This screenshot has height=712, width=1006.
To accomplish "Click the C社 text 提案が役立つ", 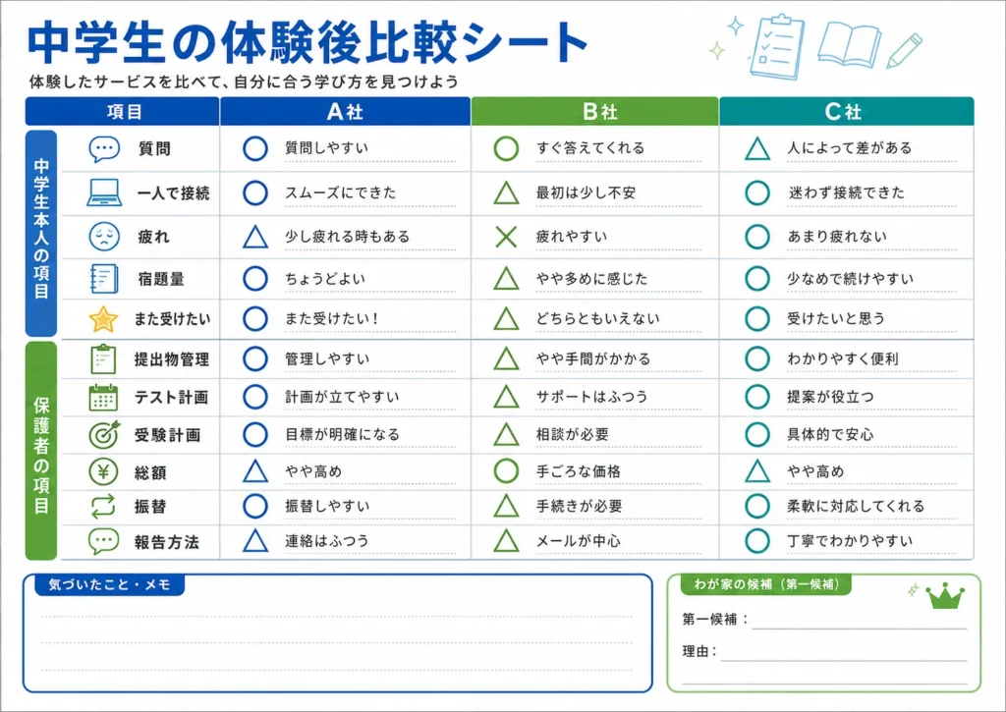I will pyautogui.click(x=830, y=397).
